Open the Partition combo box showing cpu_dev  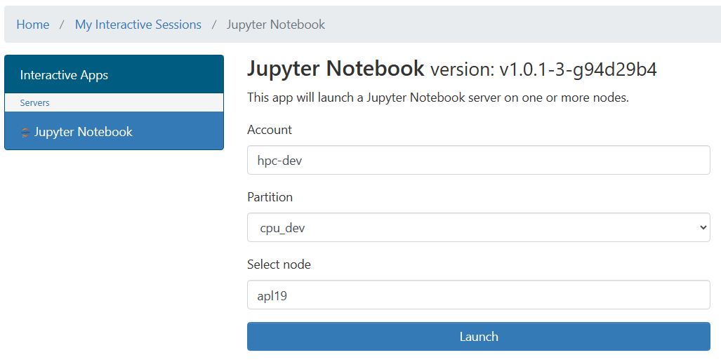pos(478,227)
